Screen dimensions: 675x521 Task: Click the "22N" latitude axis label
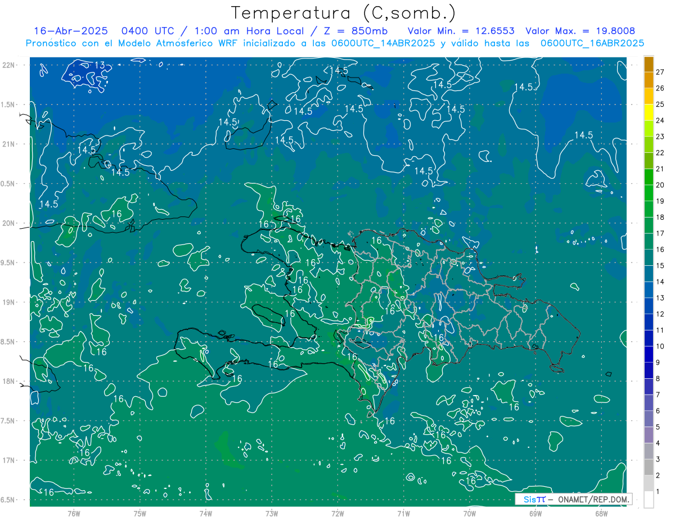(x=9, y=65)
